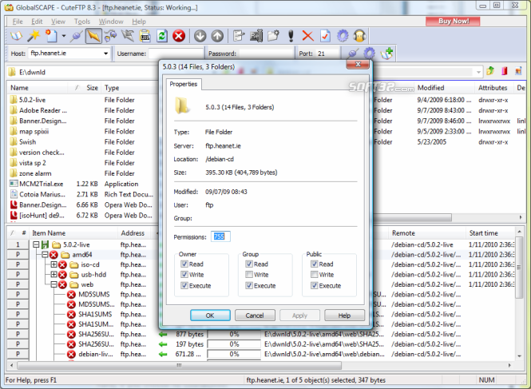This screenshot has width=531, height=389.
Task: Toggle Group Execute checkbox
Action: 249,286
